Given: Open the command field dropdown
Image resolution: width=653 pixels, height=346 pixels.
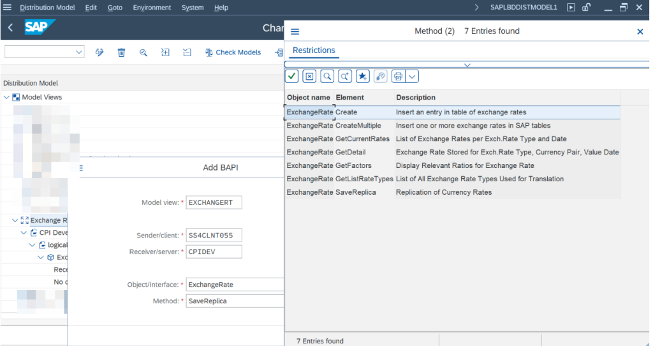Looking at the screenshot, I should [78, 52].
